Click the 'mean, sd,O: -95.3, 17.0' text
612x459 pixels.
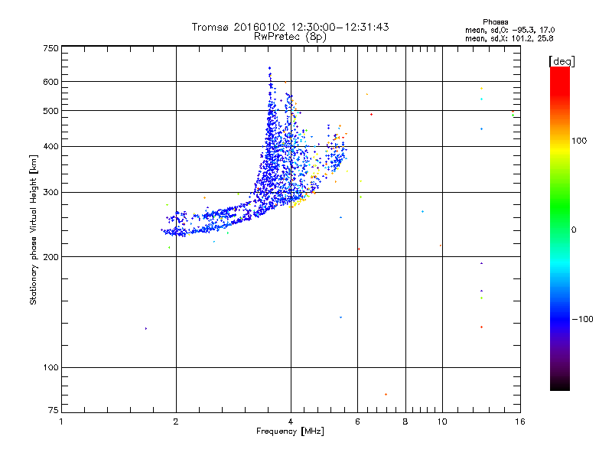(509, 30)
